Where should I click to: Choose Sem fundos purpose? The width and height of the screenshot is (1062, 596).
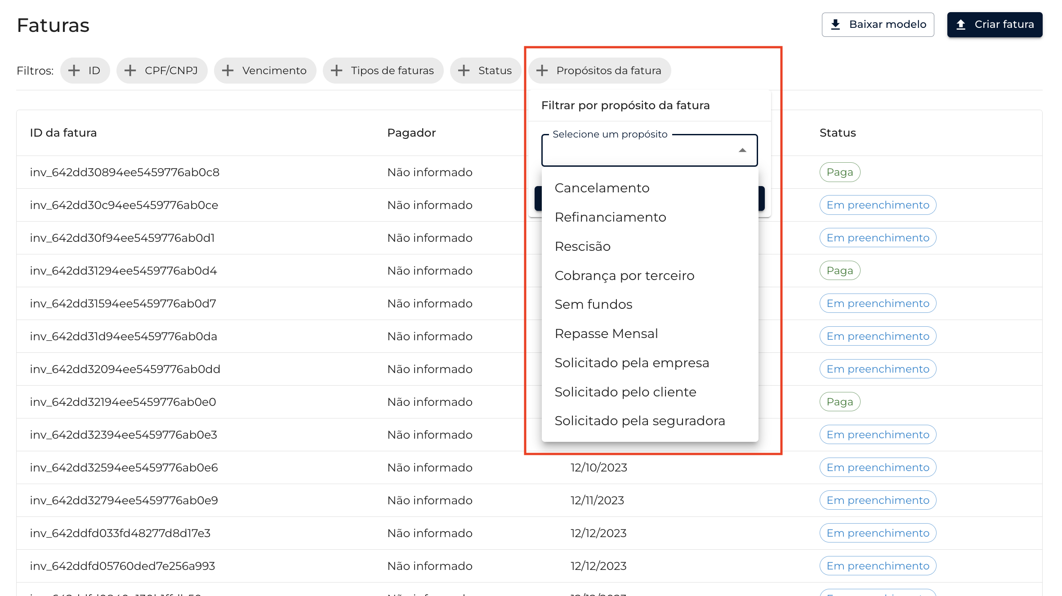point(593,304)
